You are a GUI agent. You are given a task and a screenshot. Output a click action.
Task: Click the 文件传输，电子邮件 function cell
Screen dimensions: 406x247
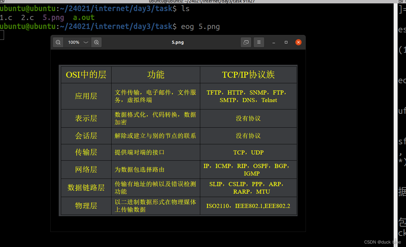pos(156,96)
